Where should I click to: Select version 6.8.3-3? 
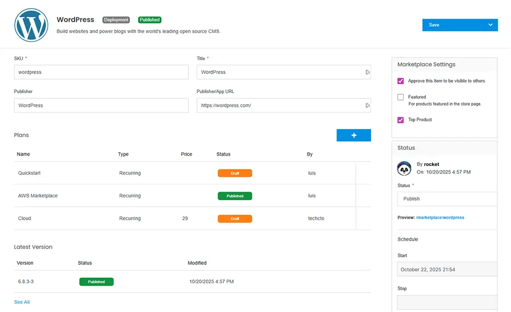26,281
